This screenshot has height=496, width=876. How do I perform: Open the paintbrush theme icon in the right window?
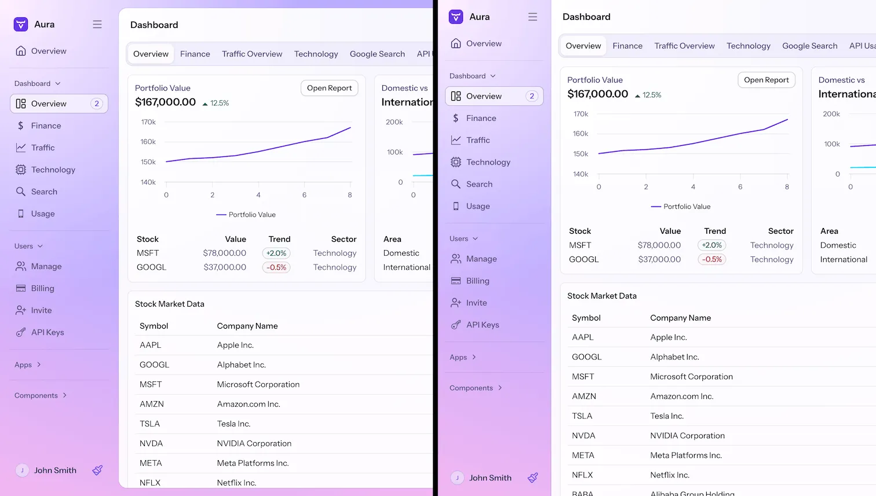point(533,478)
